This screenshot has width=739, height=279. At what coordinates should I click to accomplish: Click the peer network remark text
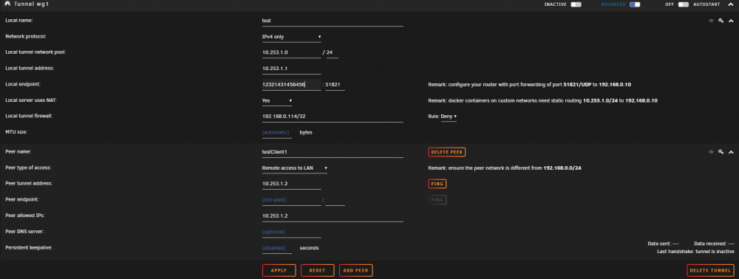504,168
